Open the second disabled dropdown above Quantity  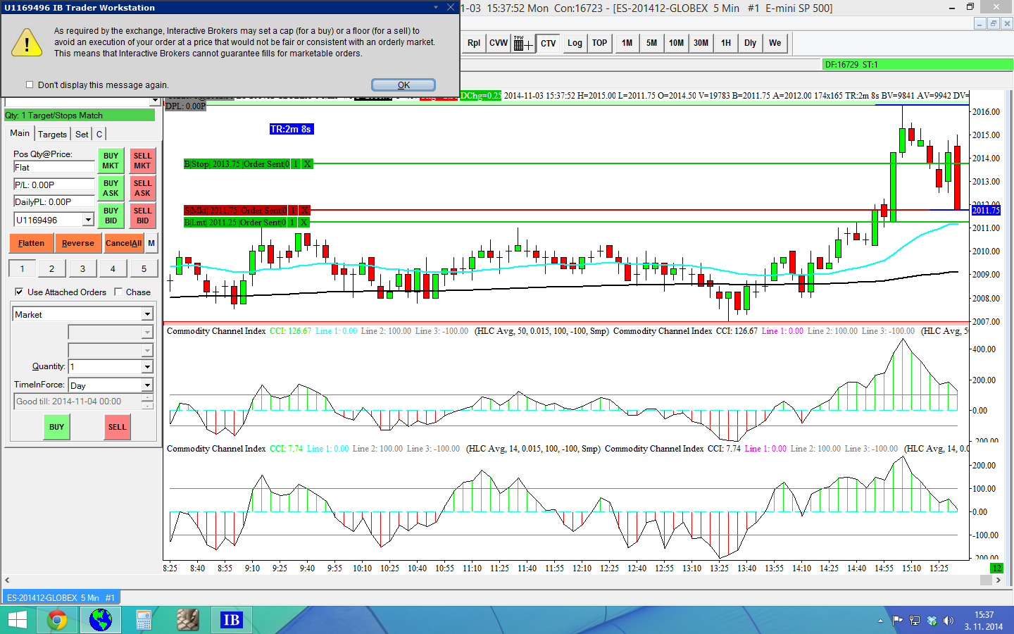[147, 349]
